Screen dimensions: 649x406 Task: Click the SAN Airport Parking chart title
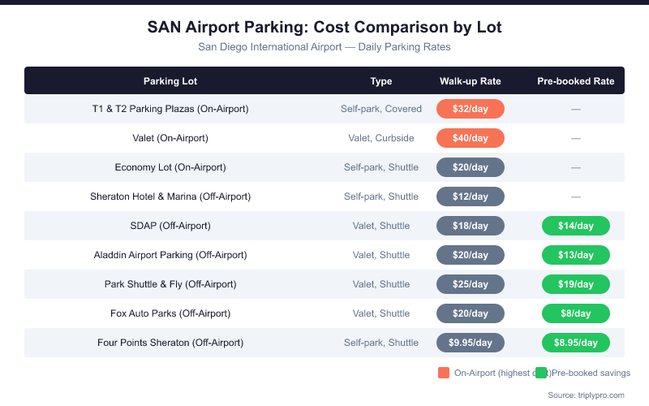[324, 27]
